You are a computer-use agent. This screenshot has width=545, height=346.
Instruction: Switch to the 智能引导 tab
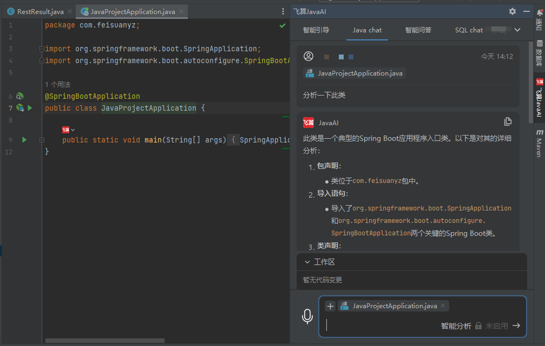316,30
